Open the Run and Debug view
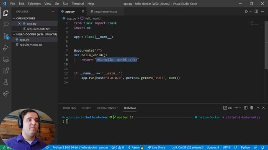 [x=5, y=48]
